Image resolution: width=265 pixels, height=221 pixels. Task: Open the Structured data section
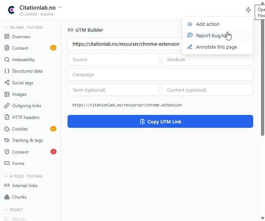[30, 71]
